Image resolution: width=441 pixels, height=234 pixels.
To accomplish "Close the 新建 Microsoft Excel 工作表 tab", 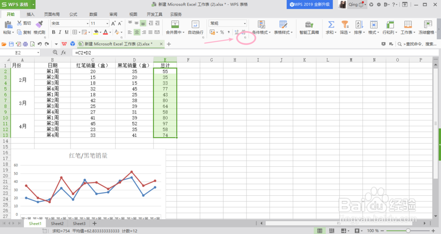I will pos(161,44).
